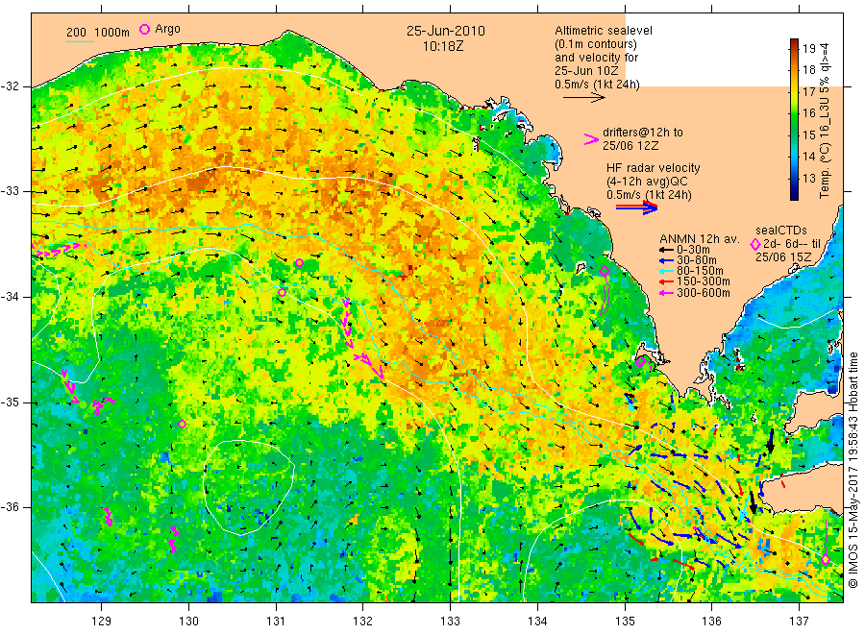865x634 pixels.
Task: Click the cyan 80-150m ANMN arrow
Action: coord(666,271)
